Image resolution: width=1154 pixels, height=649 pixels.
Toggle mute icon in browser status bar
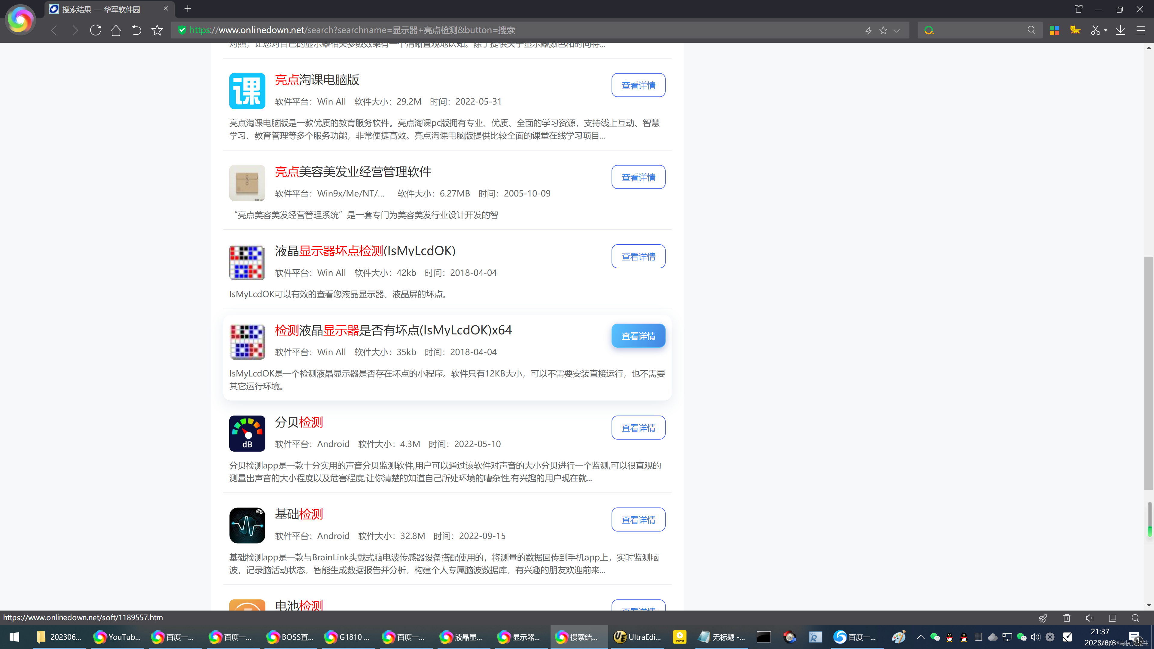coord(1089,618)
